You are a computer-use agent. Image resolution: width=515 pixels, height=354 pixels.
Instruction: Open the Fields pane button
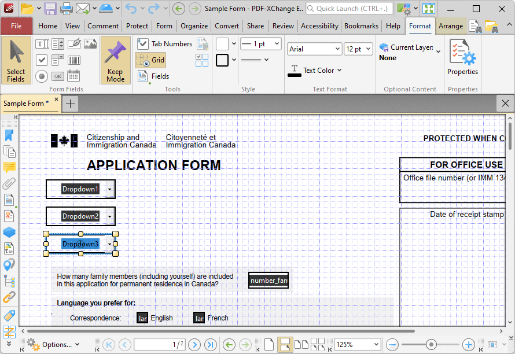153,76
